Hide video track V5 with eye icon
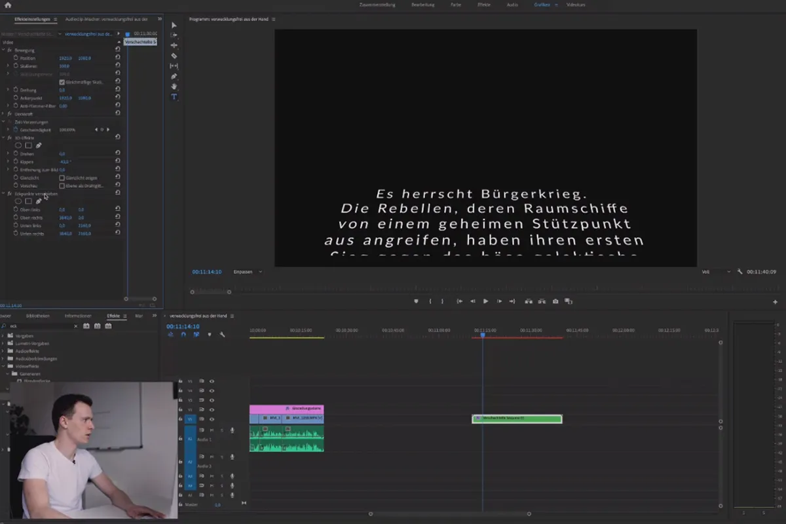 point(212,381)
